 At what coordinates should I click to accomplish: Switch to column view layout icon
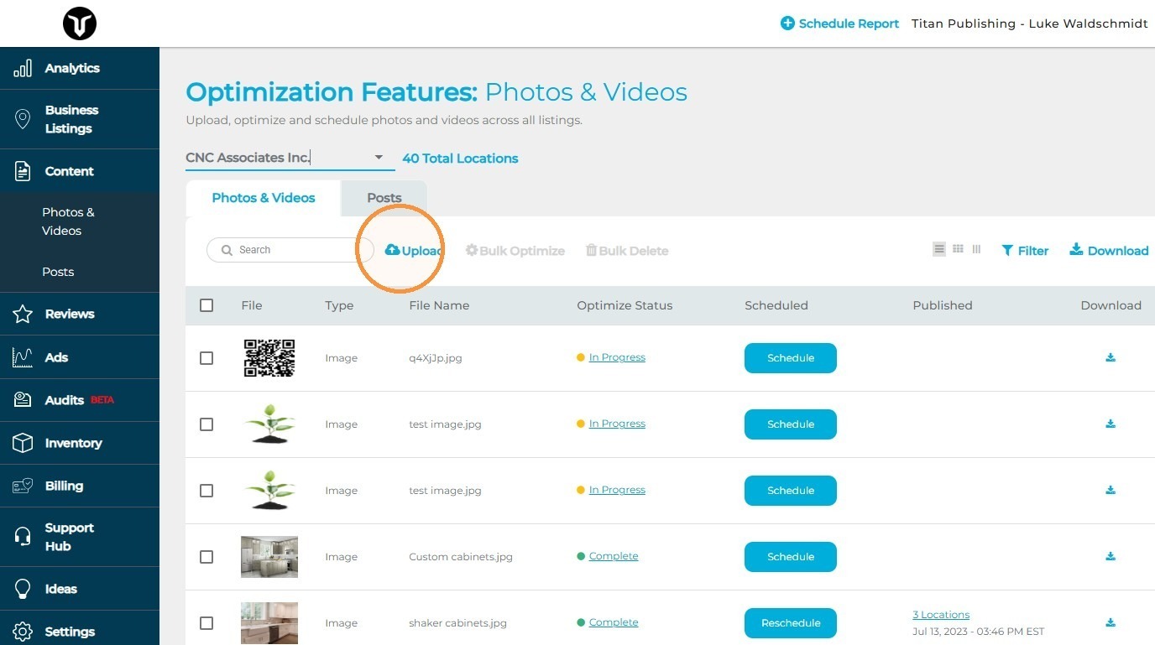[x=976, y=249]
